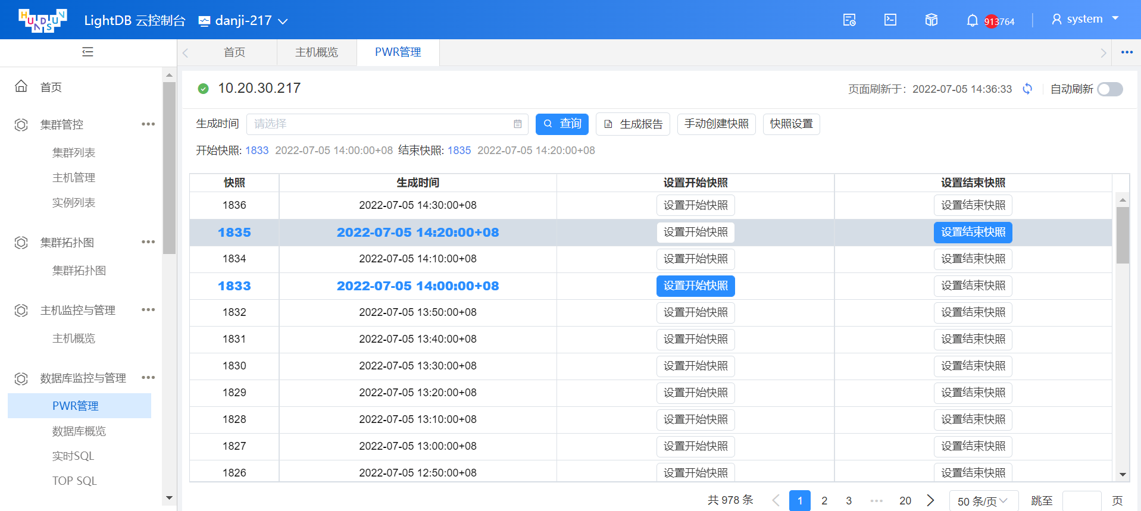Viewport: 1141px width, 511px height.
Task: Select the PWR管理 tab
Action: point(398,52)
